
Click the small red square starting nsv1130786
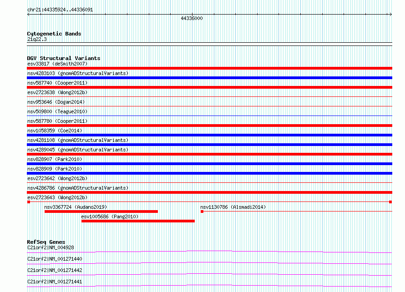tap(202, 211)
